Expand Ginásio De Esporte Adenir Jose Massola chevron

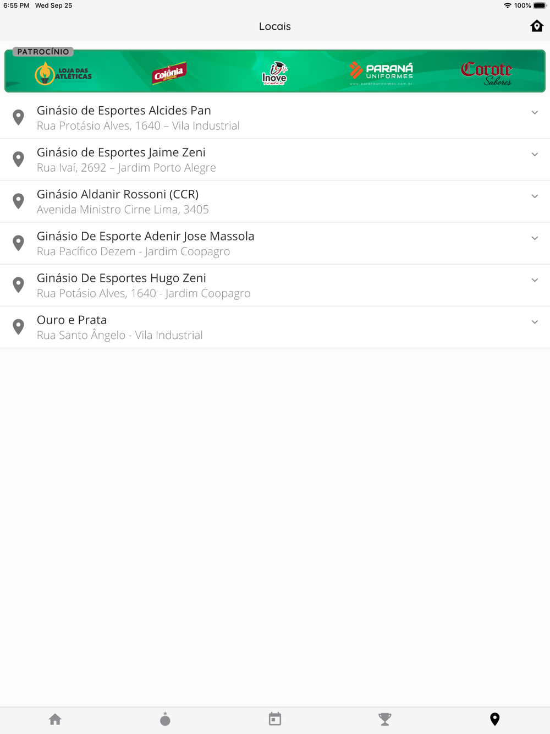535,238
